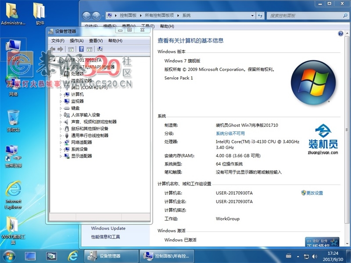Open the 性能信息和工具 link
Image resolution: width=351 pixels, height=263 pixels.
(105, 237)
